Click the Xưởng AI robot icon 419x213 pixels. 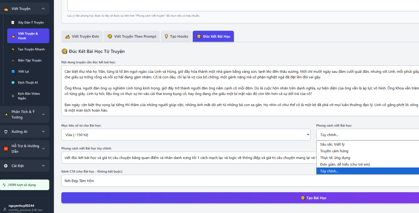tap(6, 132)
